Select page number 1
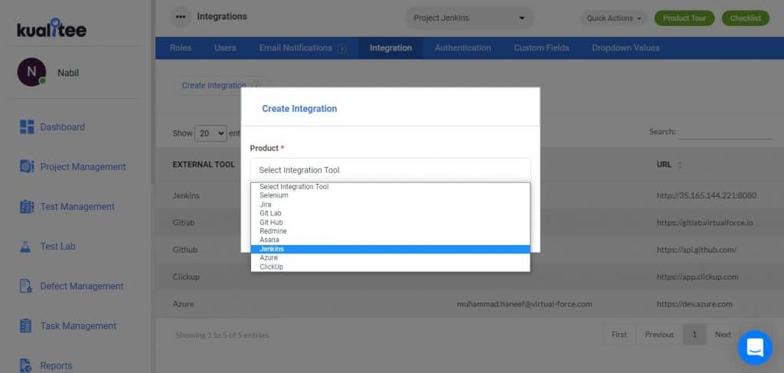784x373 pixels. 694,335
